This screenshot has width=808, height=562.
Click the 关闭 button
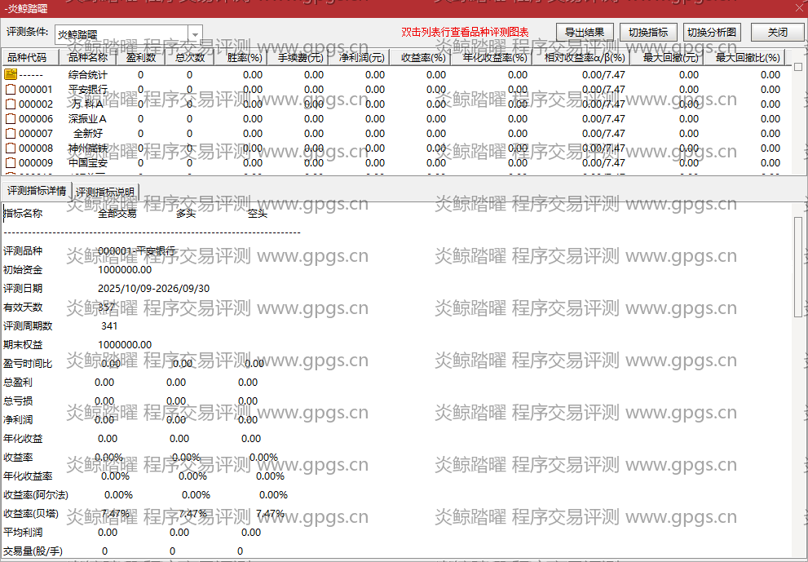pyautogui.click(x=777, y=32)
